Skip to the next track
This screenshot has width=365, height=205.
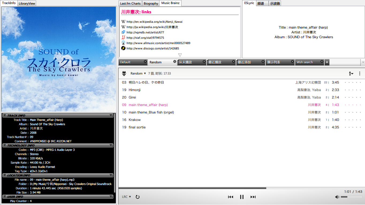253,197
